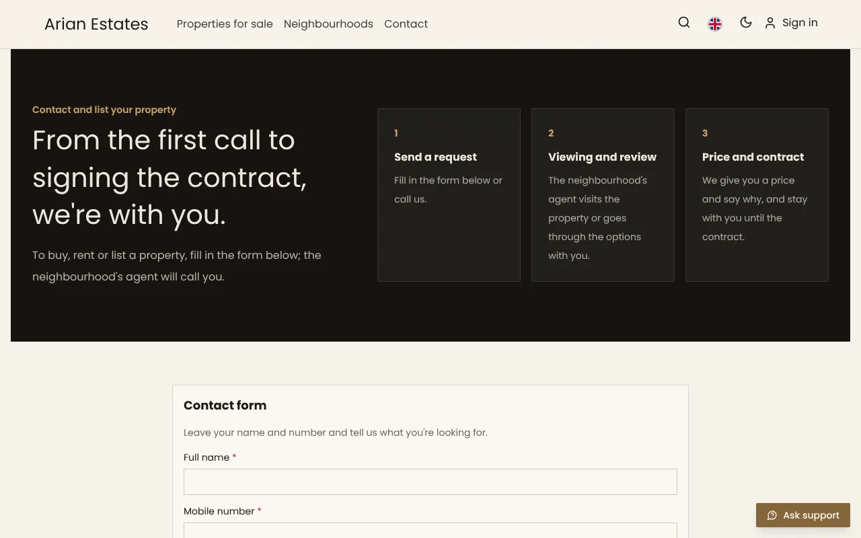The width and height of the screenshot is (861, 538).
Task: Click the Mobile number field label
Action: pos(219,511)
